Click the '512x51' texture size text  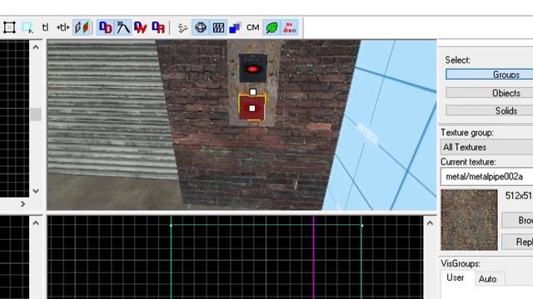point(519,196)
